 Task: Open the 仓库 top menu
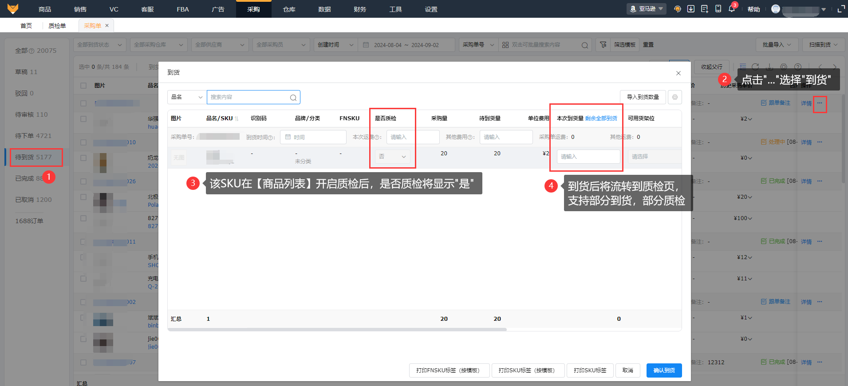pyautogui.click(x=289, y=9)
